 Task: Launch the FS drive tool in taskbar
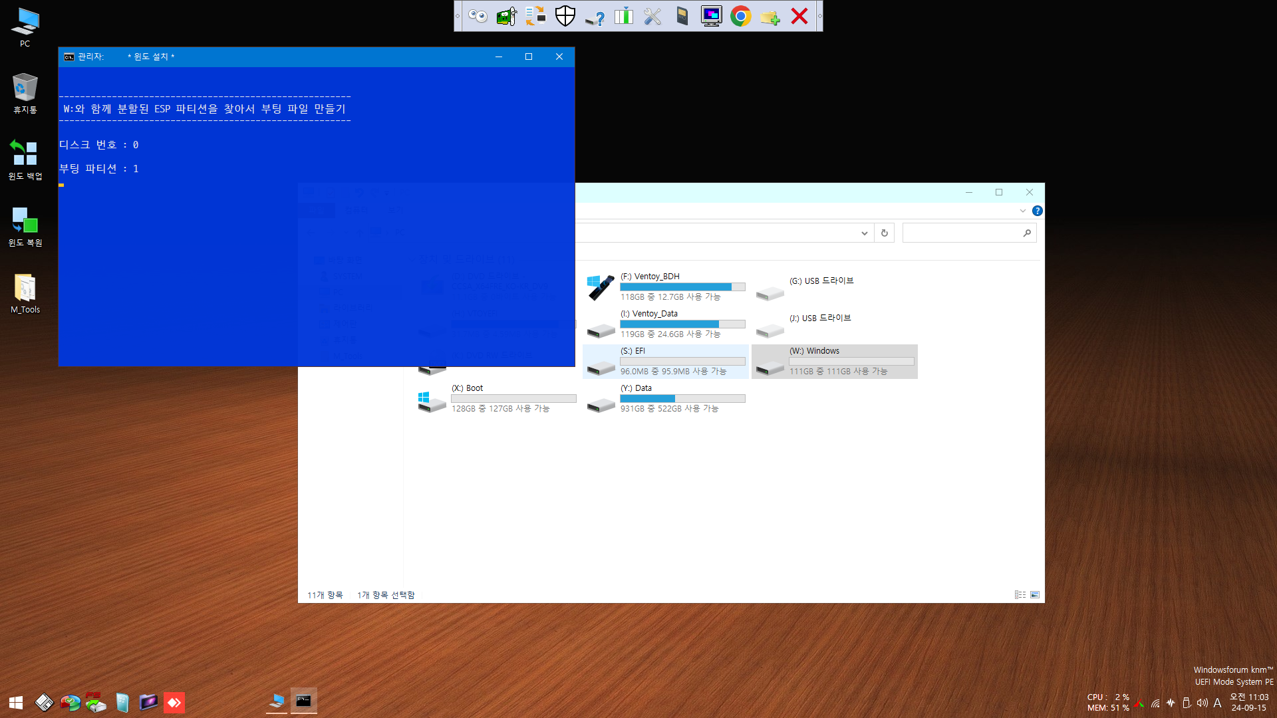[96, 703]
